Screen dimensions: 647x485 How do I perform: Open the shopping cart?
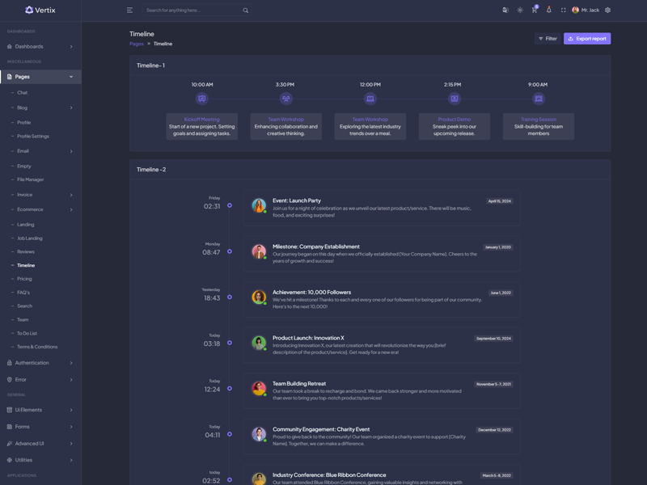click(x=535, y=11)
